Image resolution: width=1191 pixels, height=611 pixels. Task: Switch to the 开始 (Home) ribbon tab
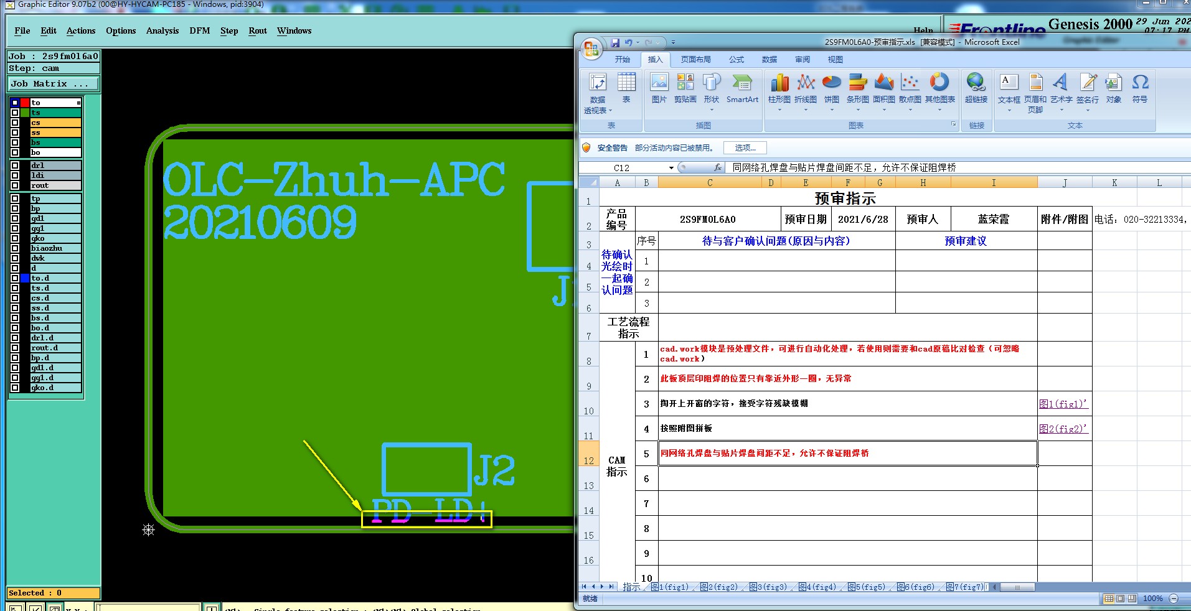tap(623, 59)
